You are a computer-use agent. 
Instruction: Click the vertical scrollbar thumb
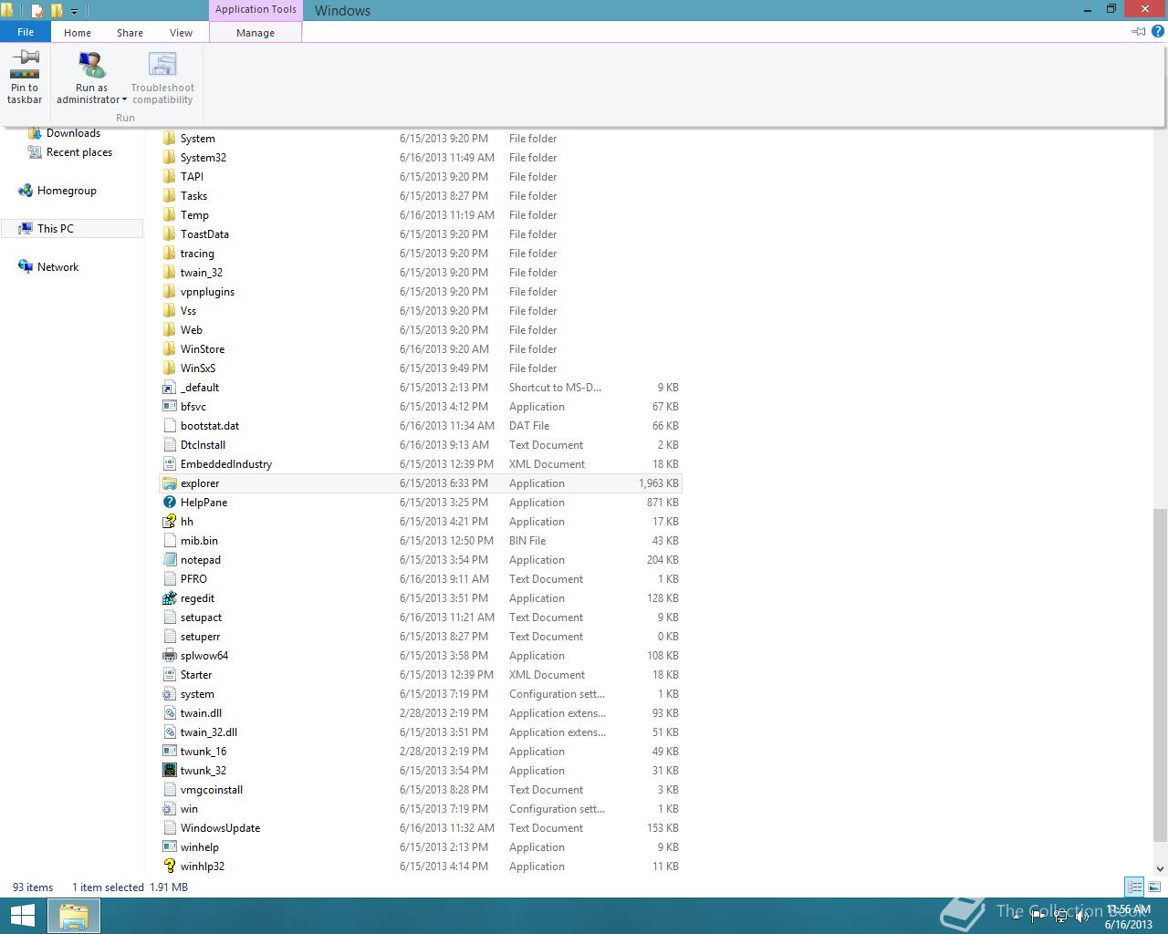[x=1160, y=675]
